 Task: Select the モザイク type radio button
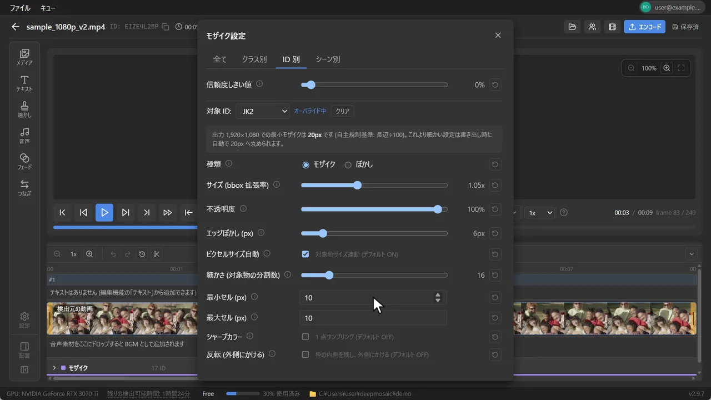306,164
